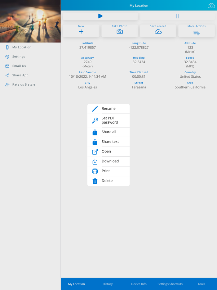
Task: Choose Share text in the popup menu
Action: 108,142
